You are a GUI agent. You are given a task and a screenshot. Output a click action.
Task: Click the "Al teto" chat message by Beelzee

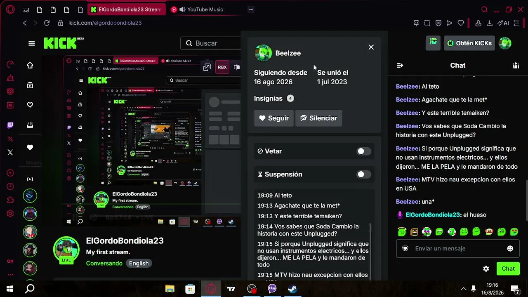point(417,87)
